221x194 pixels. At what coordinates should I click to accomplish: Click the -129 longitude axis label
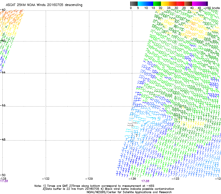point(89,179)
